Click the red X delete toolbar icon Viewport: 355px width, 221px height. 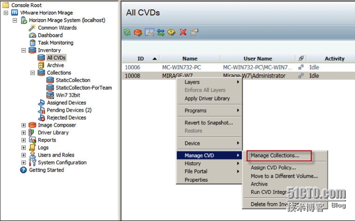coord(183,32)
